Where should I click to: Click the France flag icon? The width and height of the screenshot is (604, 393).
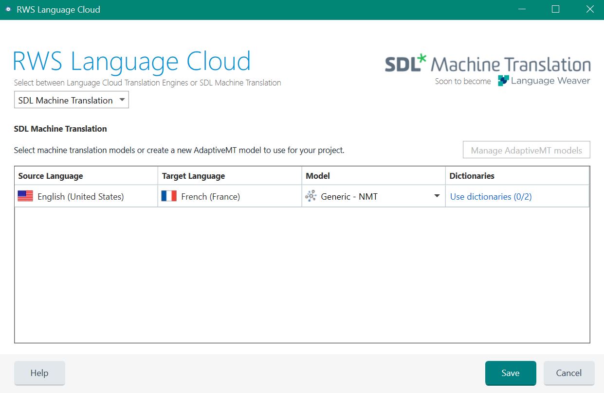coord(169,196)
